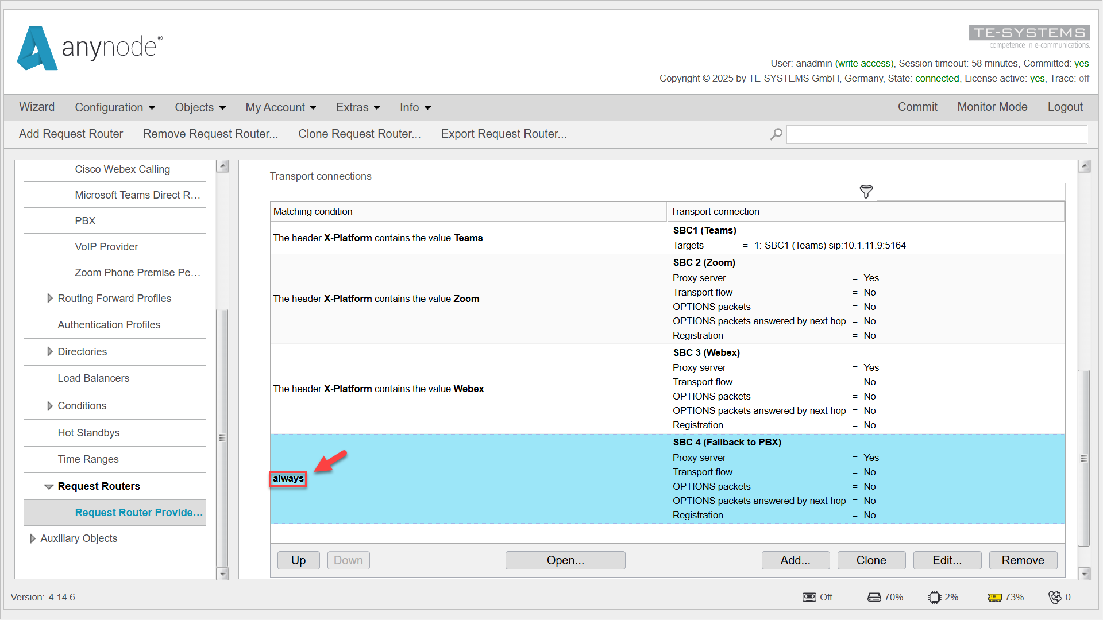Click the yellow memory icon showing 73%
The image size is (1103, 620).
(995, 597)
